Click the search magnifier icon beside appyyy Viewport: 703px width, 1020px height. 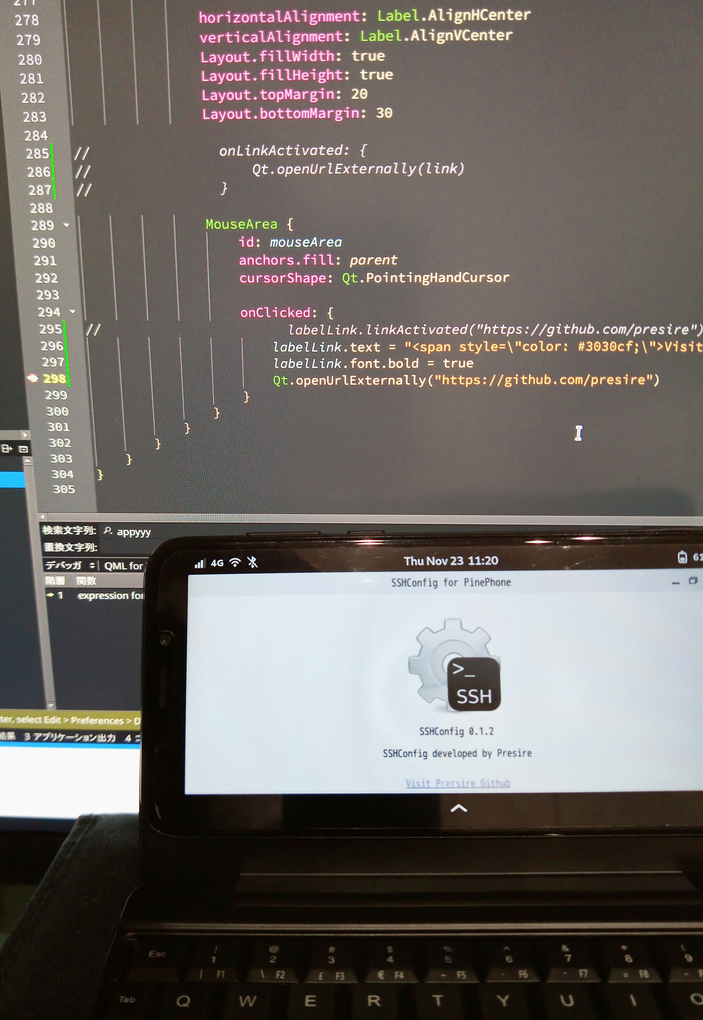pos(108,531)
